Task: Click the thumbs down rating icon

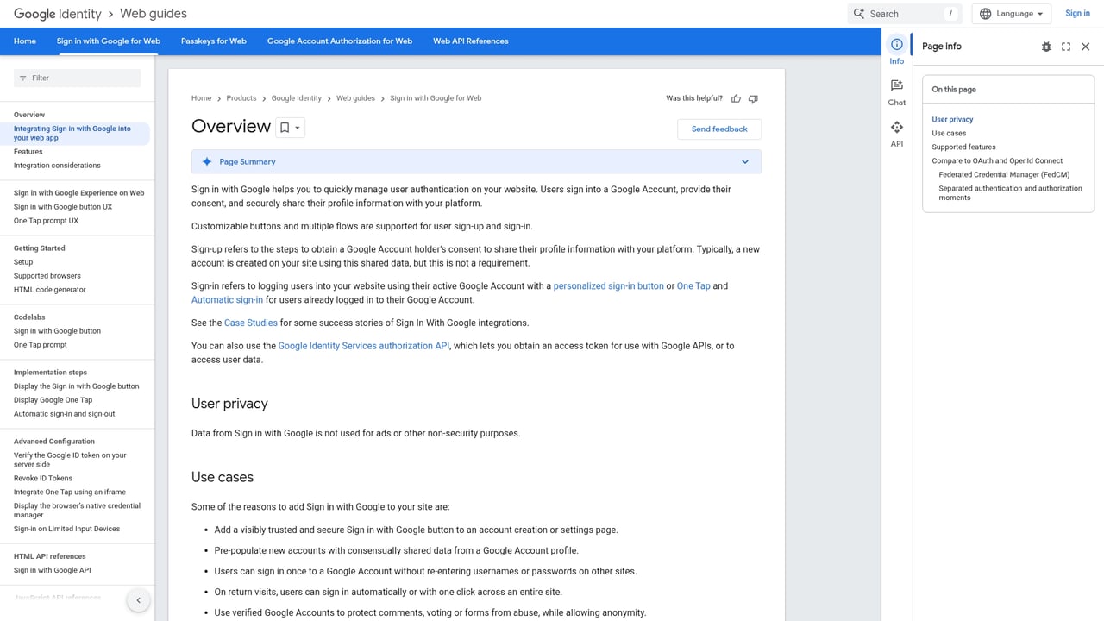Action: (753, 98)
